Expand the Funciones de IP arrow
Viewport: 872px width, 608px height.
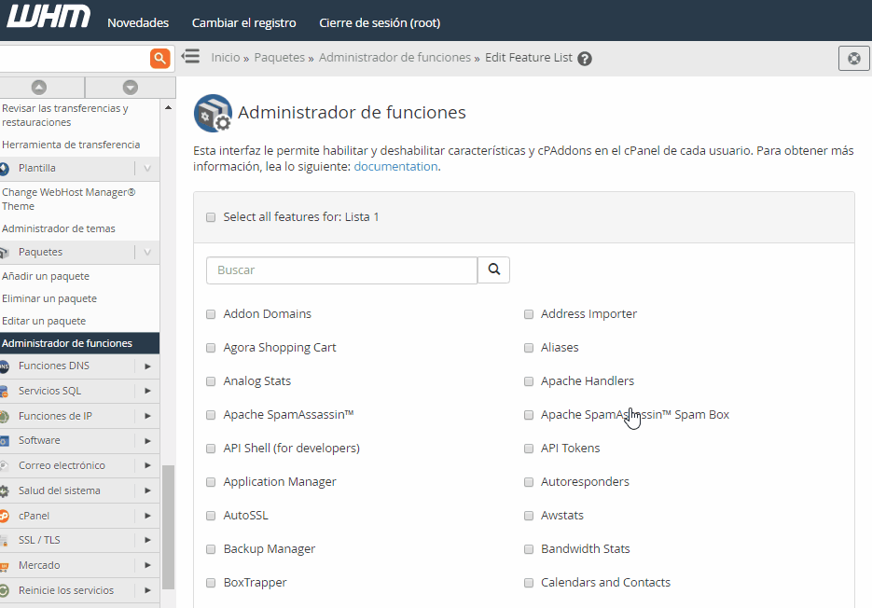[x=147, y=416]
